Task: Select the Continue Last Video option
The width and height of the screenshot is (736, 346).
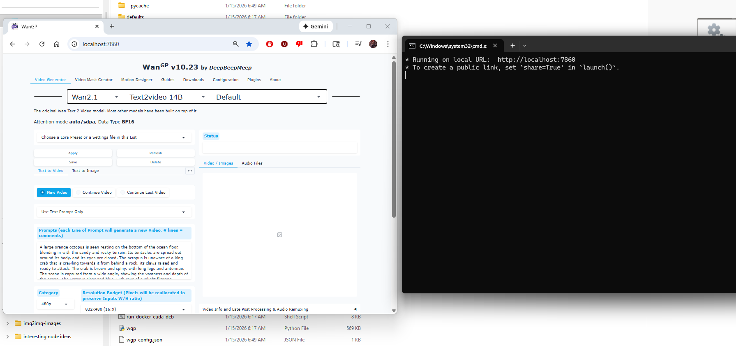Action: 143,193
